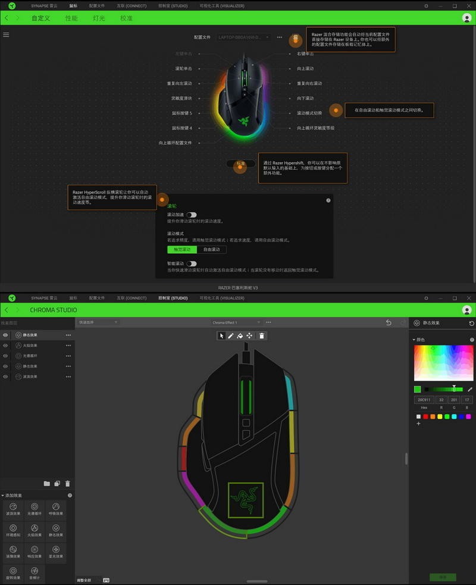Screen dimensions: 476x585
Task: Click the 鼠标按键 5 assignment
Action: point(182,113)
